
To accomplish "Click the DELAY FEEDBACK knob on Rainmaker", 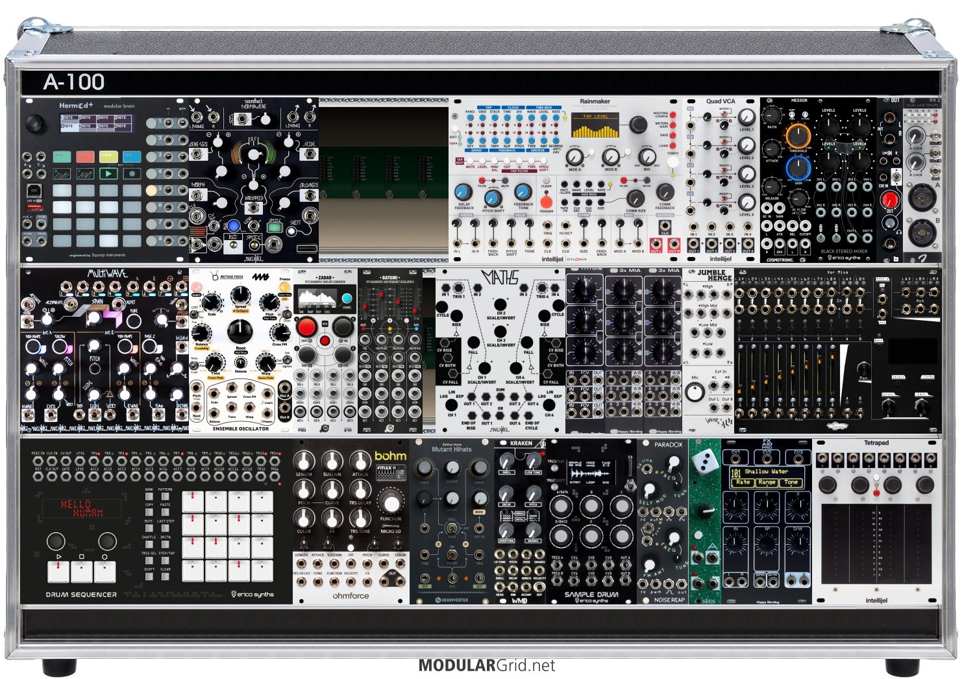I will coord(463,192).
